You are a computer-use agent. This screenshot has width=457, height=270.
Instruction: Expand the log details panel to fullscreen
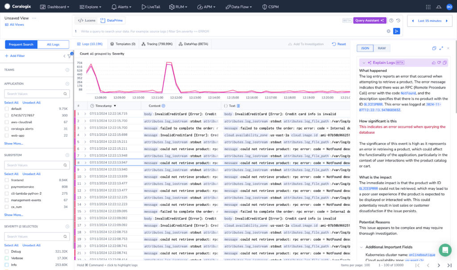(441, 48)
